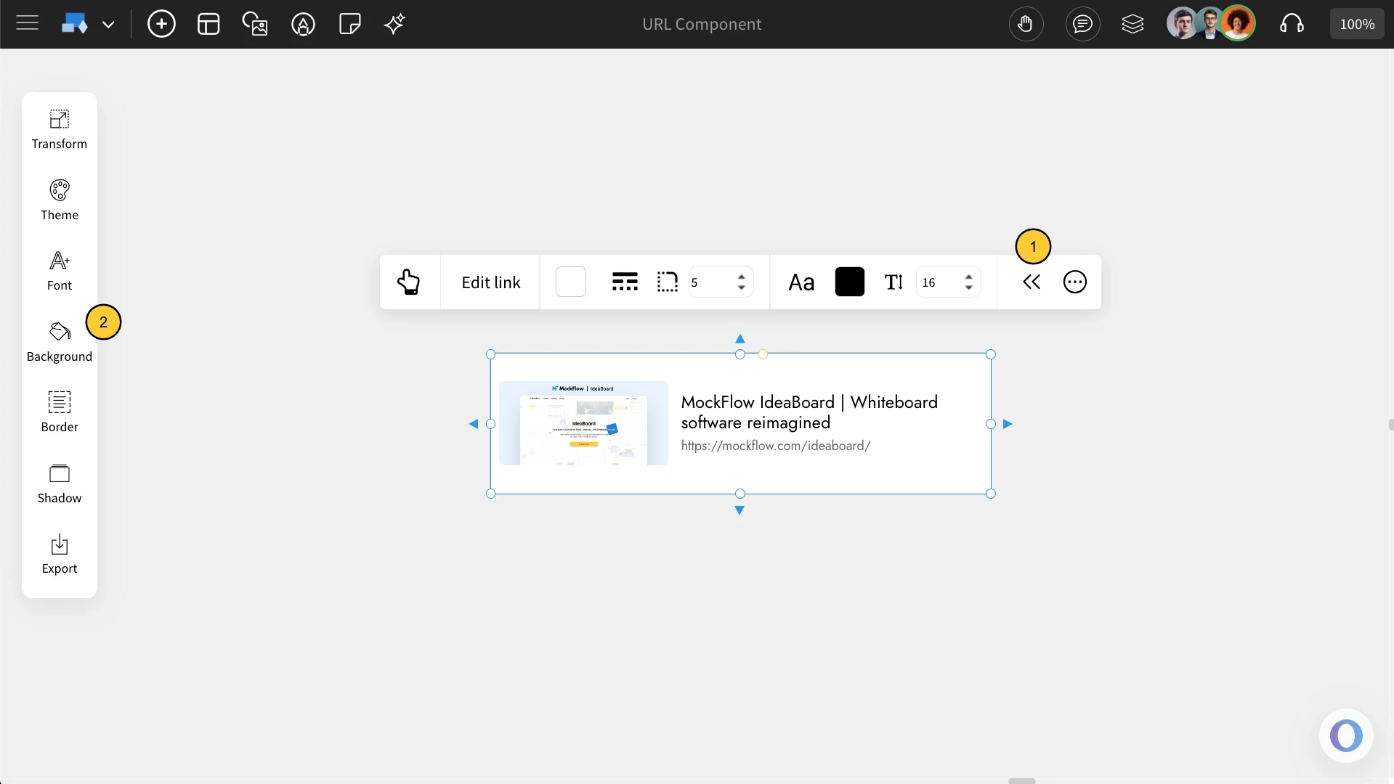The height and width of the screenshot is (784, 1394).
Task: Open the hamburger main menu
Action: coord(27,24)
